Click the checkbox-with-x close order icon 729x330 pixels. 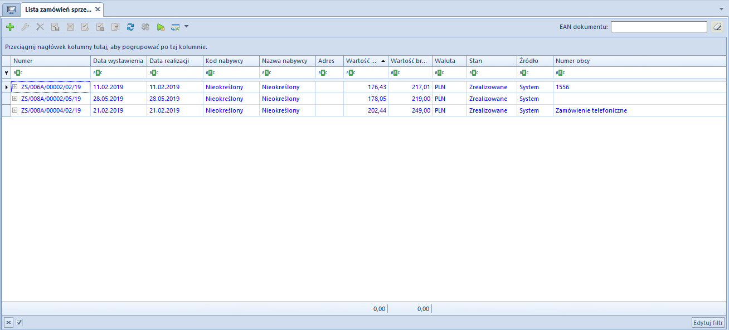[x=100, y=27]
